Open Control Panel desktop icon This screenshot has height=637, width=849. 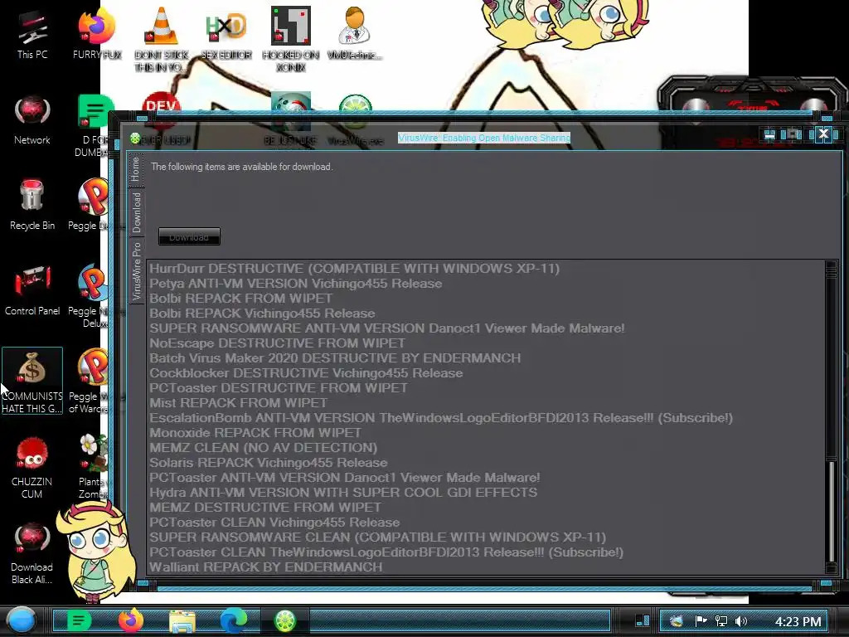(x=32, y=291)
